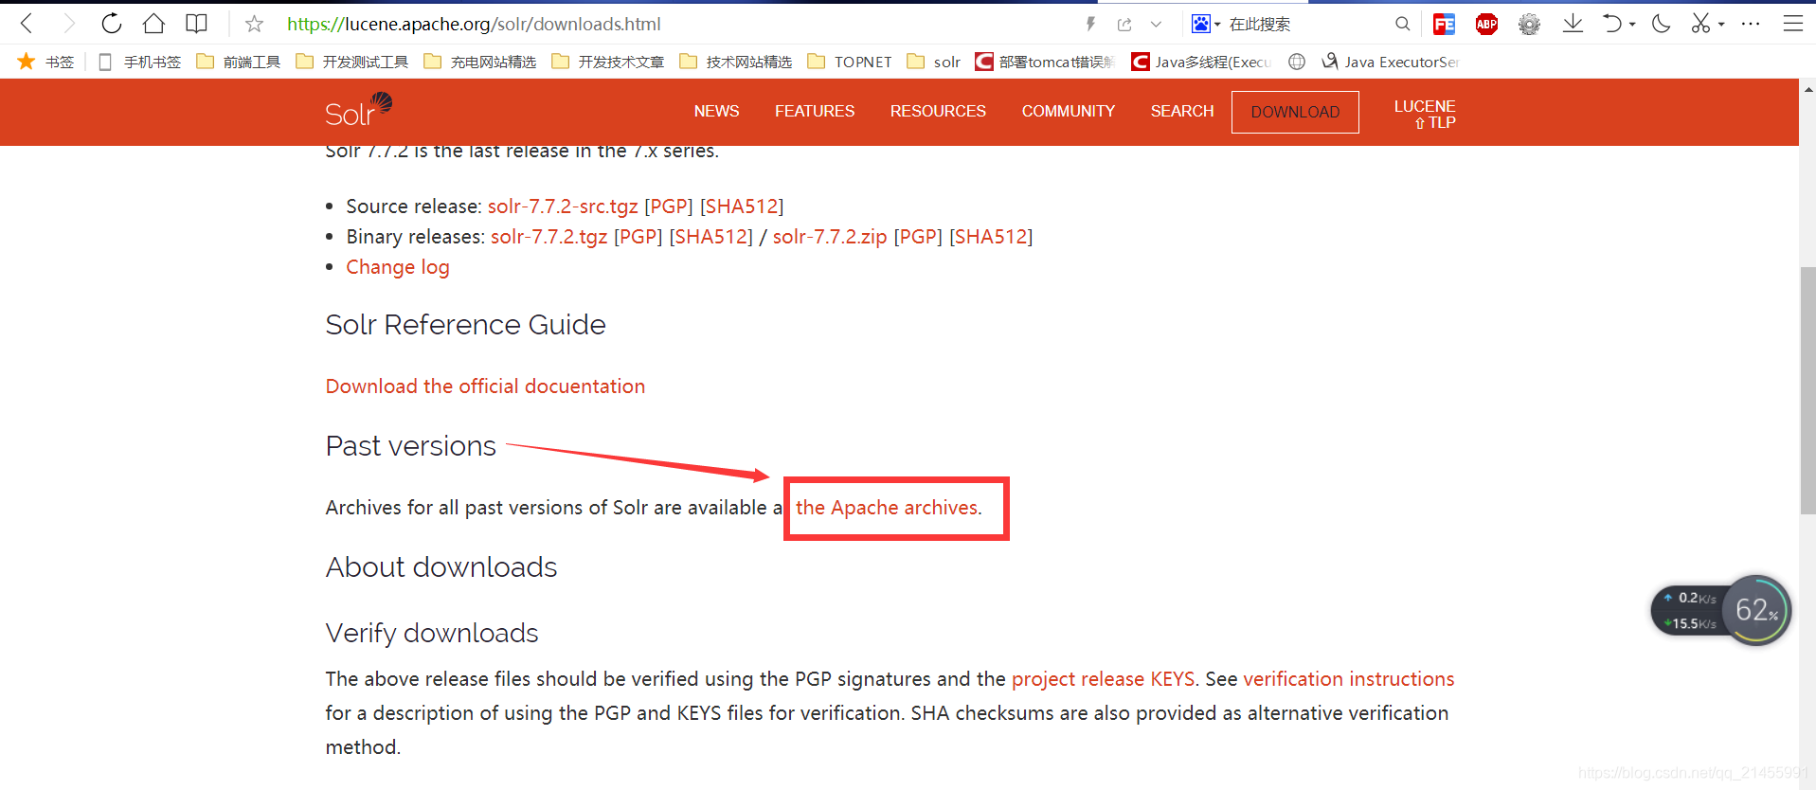Open 手机书签 mobile bookmarks
1816x790 pixels.
tap(140, 62)
